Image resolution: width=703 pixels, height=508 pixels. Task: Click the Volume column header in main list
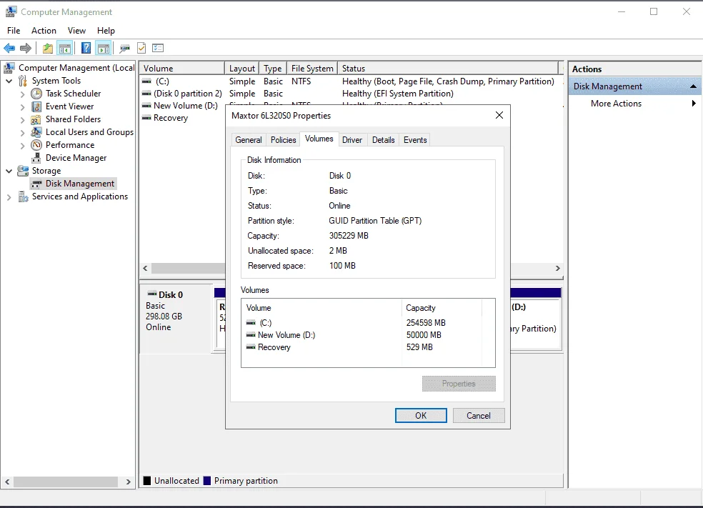point(182,68)
